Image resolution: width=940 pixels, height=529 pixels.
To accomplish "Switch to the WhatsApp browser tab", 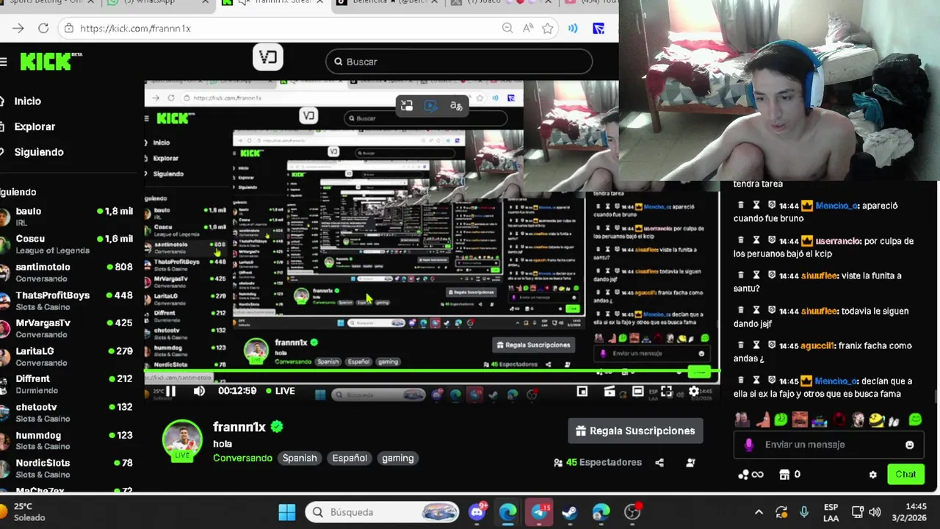I will 154,3.
